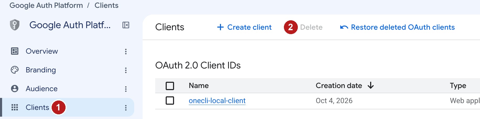This screenshot has width=480, height=119.
Task: Open the Overview three-dot options menu
Action: pos(126,51)
